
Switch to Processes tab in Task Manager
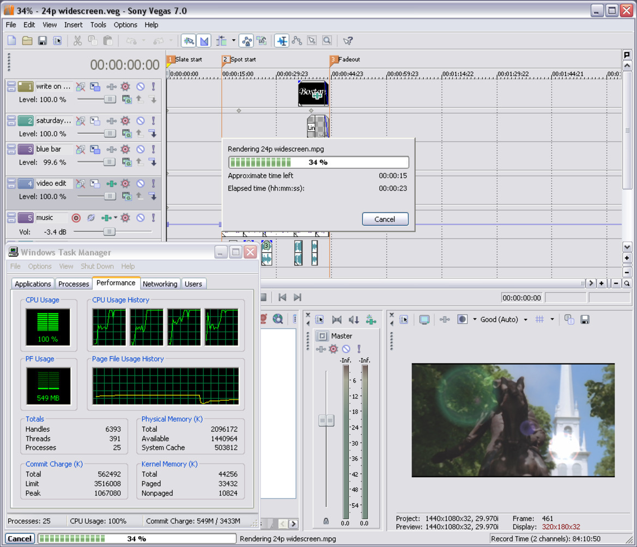[x=74, y=284]
